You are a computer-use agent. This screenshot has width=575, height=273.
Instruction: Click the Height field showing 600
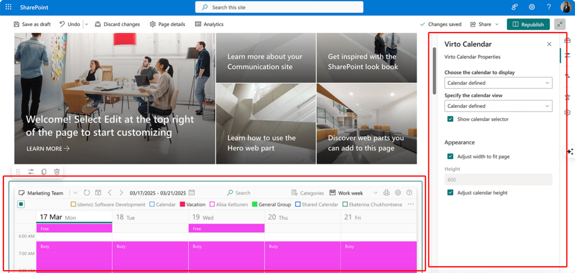click(499, 180)
